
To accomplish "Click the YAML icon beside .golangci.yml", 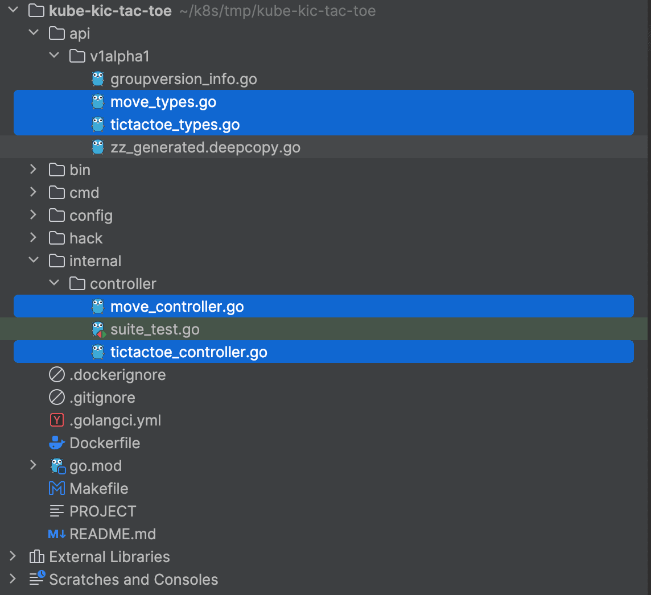I will 57,420.
